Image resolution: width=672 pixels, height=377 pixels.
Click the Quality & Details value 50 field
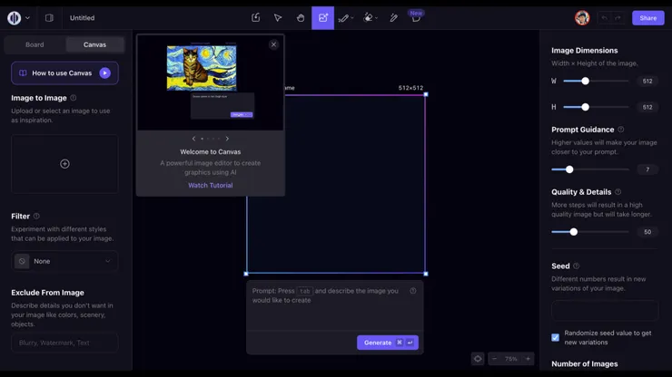tap(647, 232)
